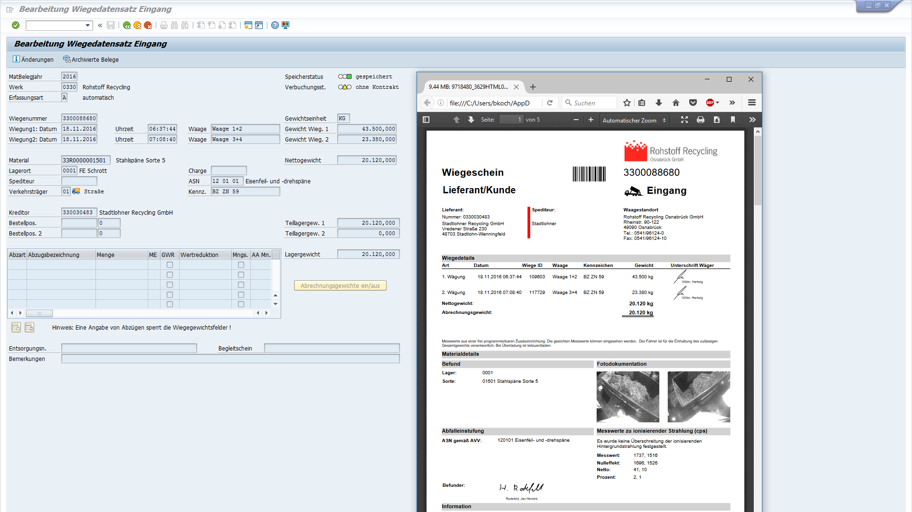The height and width of the screenshot is (512, 912).
Task: Switch PDF to presentation fullscreen mode
Action: pos(684,120)
